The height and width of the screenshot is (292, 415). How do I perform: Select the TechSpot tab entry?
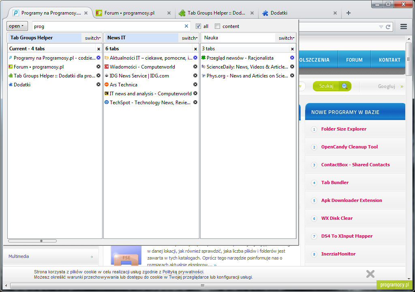(150, 102)
